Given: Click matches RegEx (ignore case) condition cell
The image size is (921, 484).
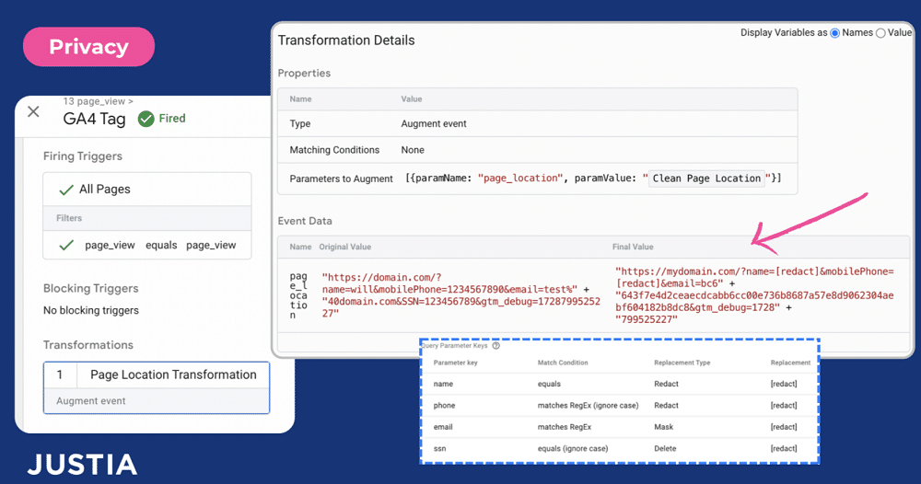Looking at the screenshot, I should coord(588,406).
